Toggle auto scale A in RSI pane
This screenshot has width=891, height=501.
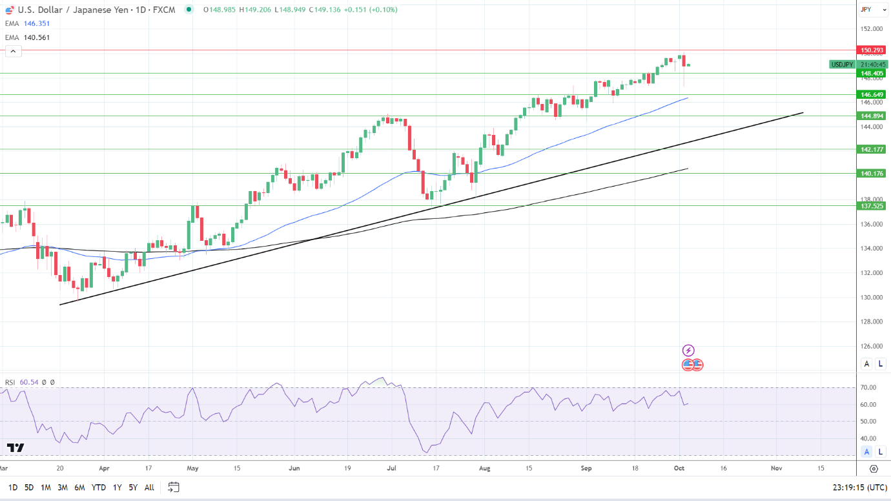pos(866,451)
